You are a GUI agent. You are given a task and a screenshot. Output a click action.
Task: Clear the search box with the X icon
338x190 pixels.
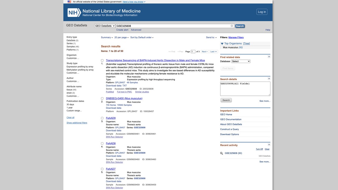point(232,26)
